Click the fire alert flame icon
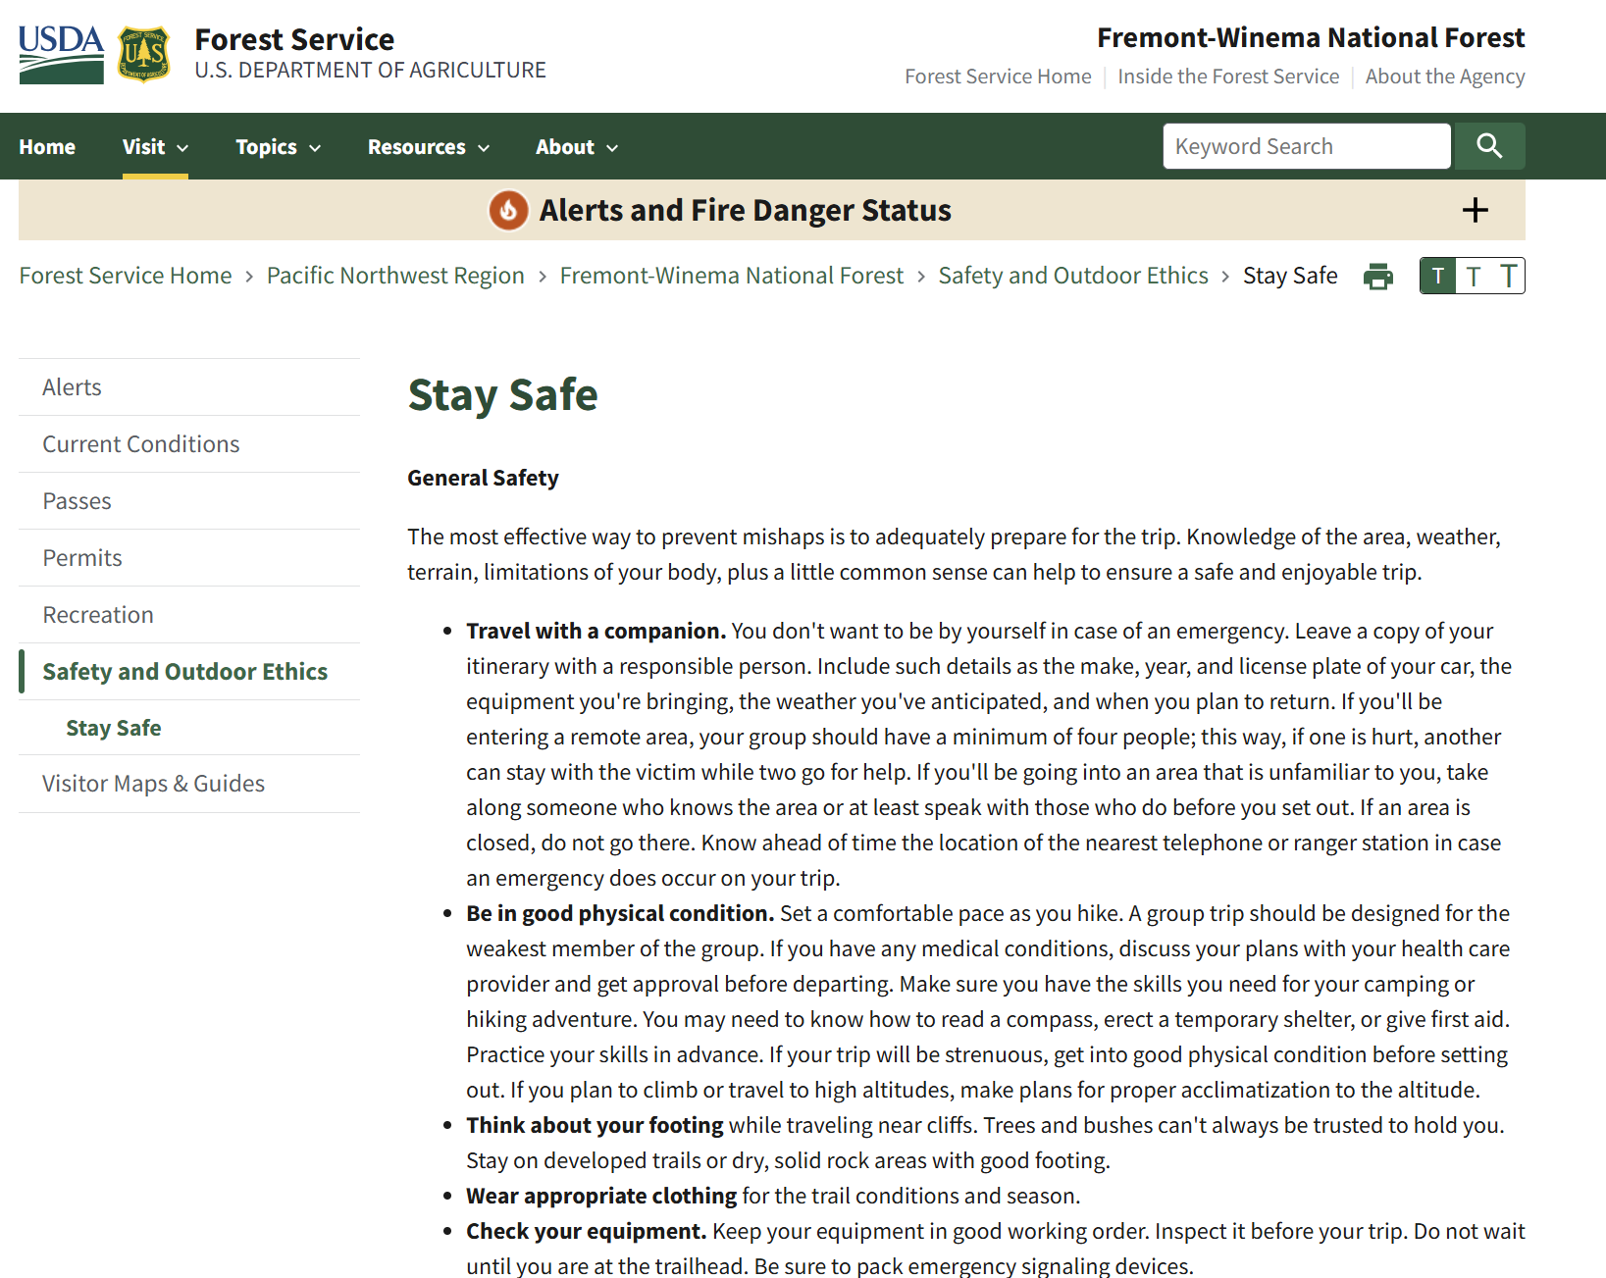 [x=508, y=210]
